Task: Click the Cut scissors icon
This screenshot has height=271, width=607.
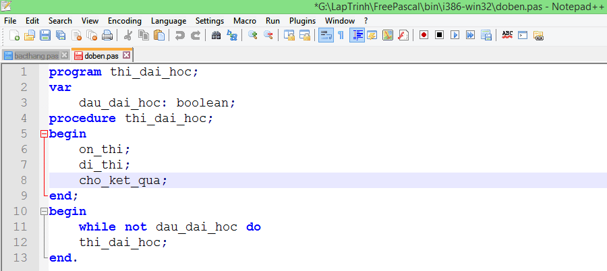Action: point(128,35)
